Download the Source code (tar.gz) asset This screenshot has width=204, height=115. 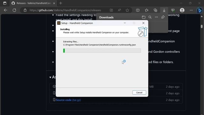click(68, 100)
